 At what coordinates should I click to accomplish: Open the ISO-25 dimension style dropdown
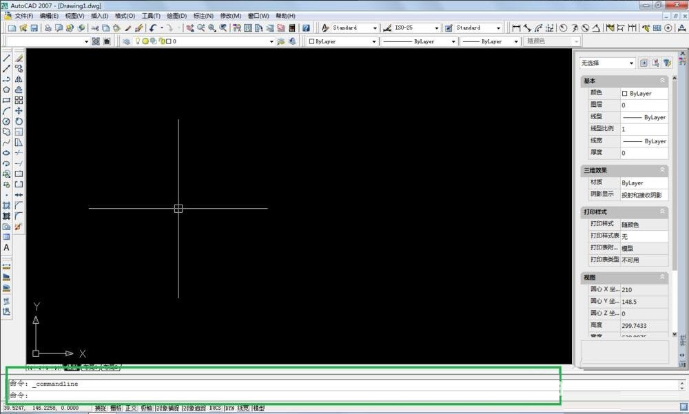[436, 28]
